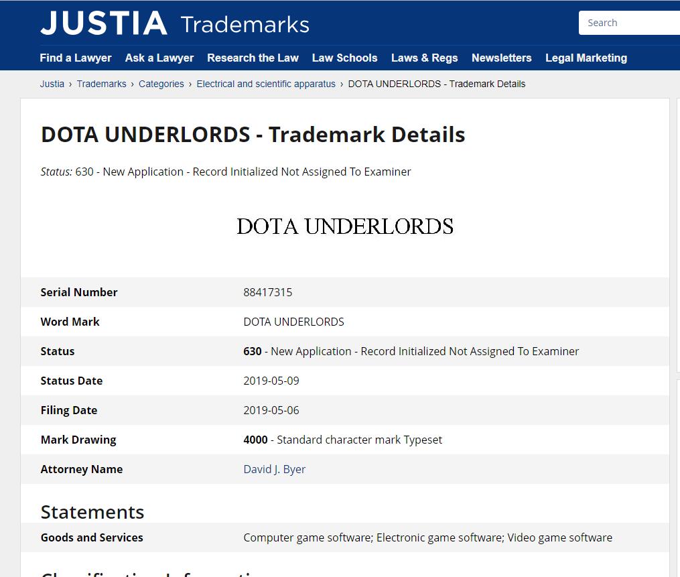Follow the Categories breadcrumb link

[x=161, y=84]
